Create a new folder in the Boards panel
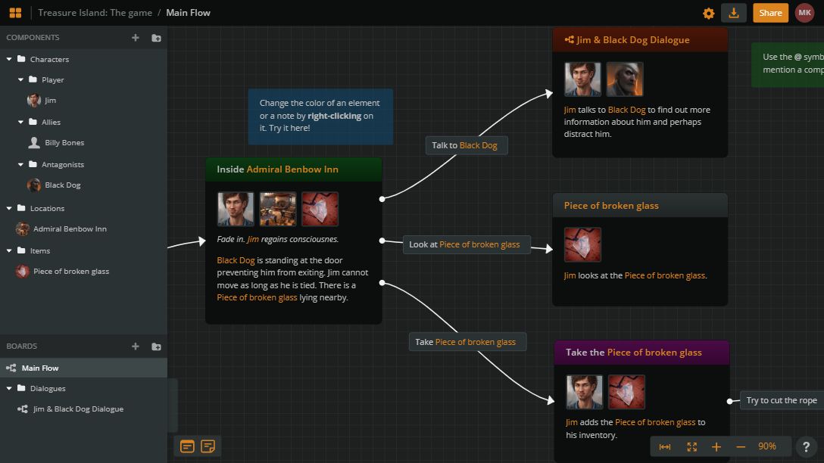The height and width of the screenshot is (463, 824). [154, 346]
